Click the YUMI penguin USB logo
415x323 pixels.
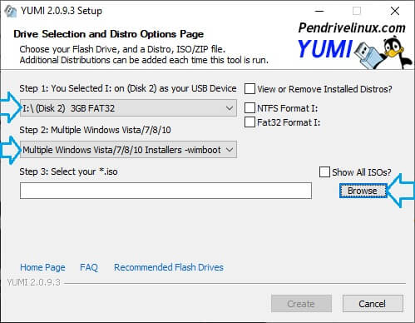[x=355, y=52]
